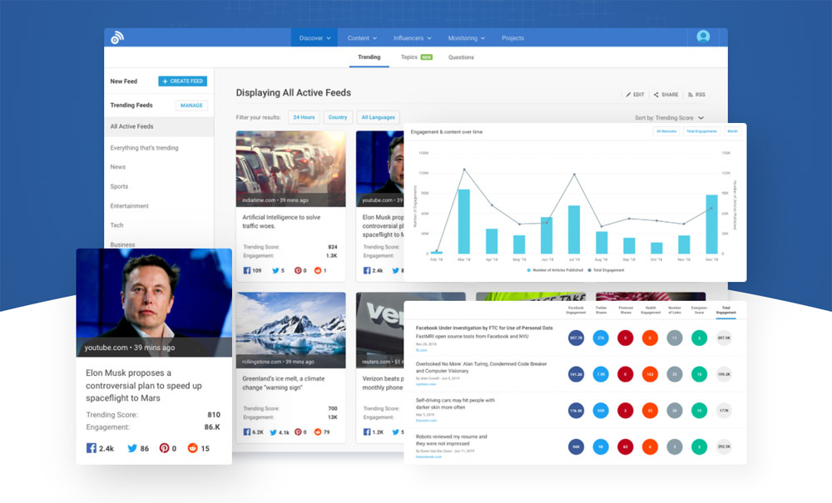Sort by Twitter Shares column header
Image resolution: width=832 pixels, height=503 pixels.
601,310
